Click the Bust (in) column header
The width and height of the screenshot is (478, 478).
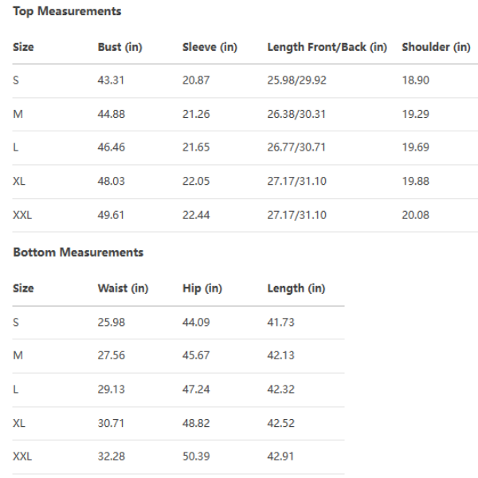(x=119, y=47)
